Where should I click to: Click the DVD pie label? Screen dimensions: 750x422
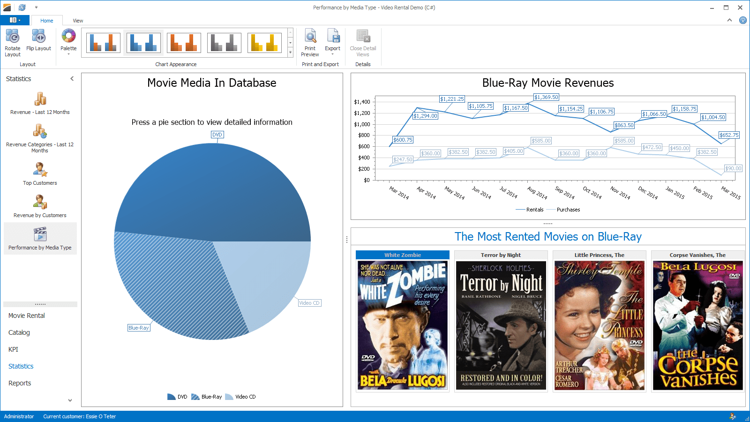[x=217, y=135]
